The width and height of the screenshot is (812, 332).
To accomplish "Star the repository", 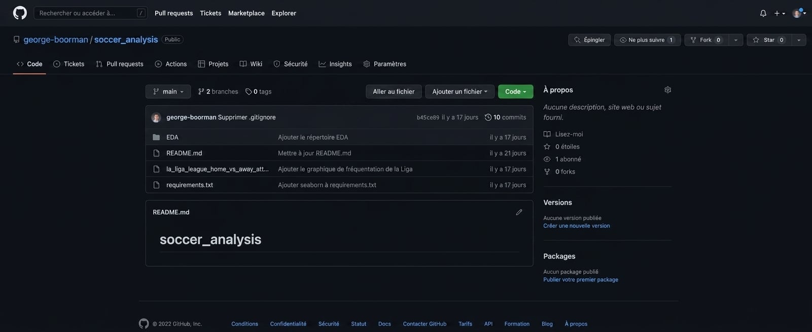I will coord(769,40).
